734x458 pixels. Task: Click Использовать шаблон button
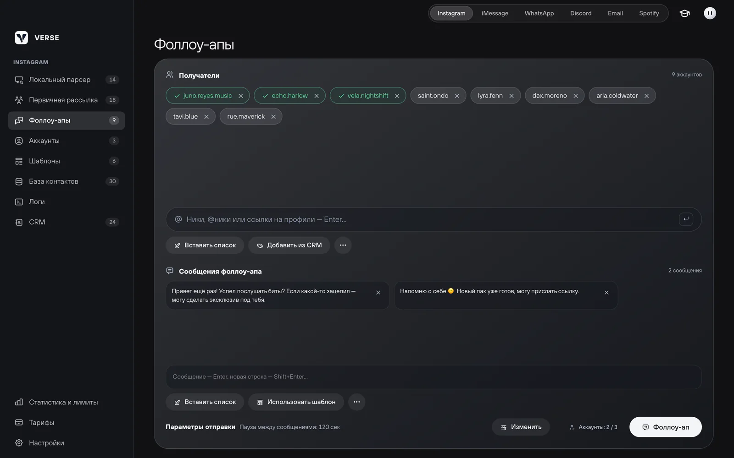[296, 402]
